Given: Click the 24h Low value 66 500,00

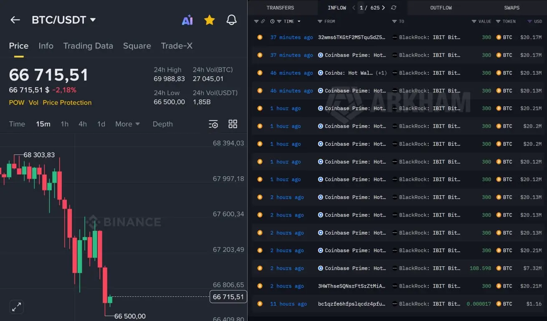Looking at the screenshot, I should click(x=169, y=102).
